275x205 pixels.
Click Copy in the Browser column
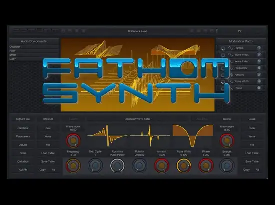43,170
